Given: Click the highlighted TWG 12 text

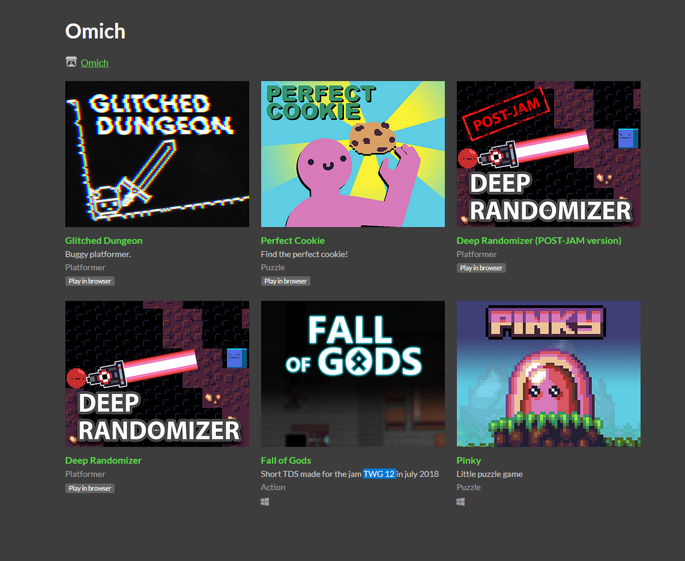Looking at the screenshot, I should (379, 474).
